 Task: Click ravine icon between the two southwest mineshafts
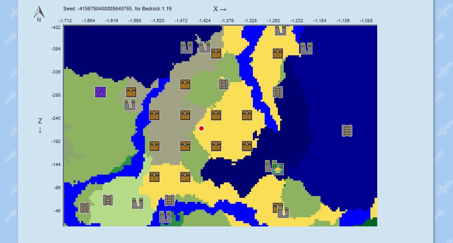(x=137, y=203)
